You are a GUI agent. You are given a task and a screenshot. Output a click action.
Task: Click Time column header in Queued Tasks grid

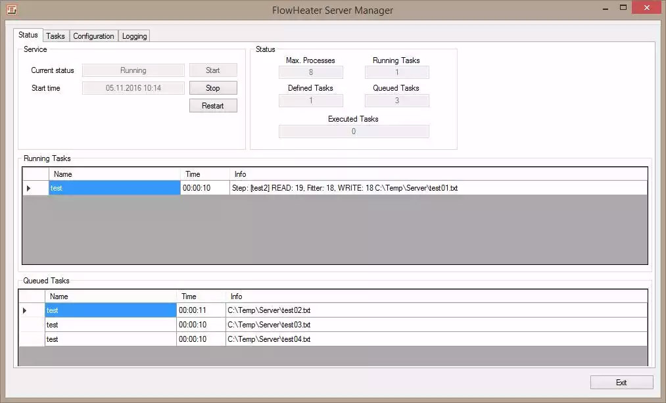tap(201, 296)
